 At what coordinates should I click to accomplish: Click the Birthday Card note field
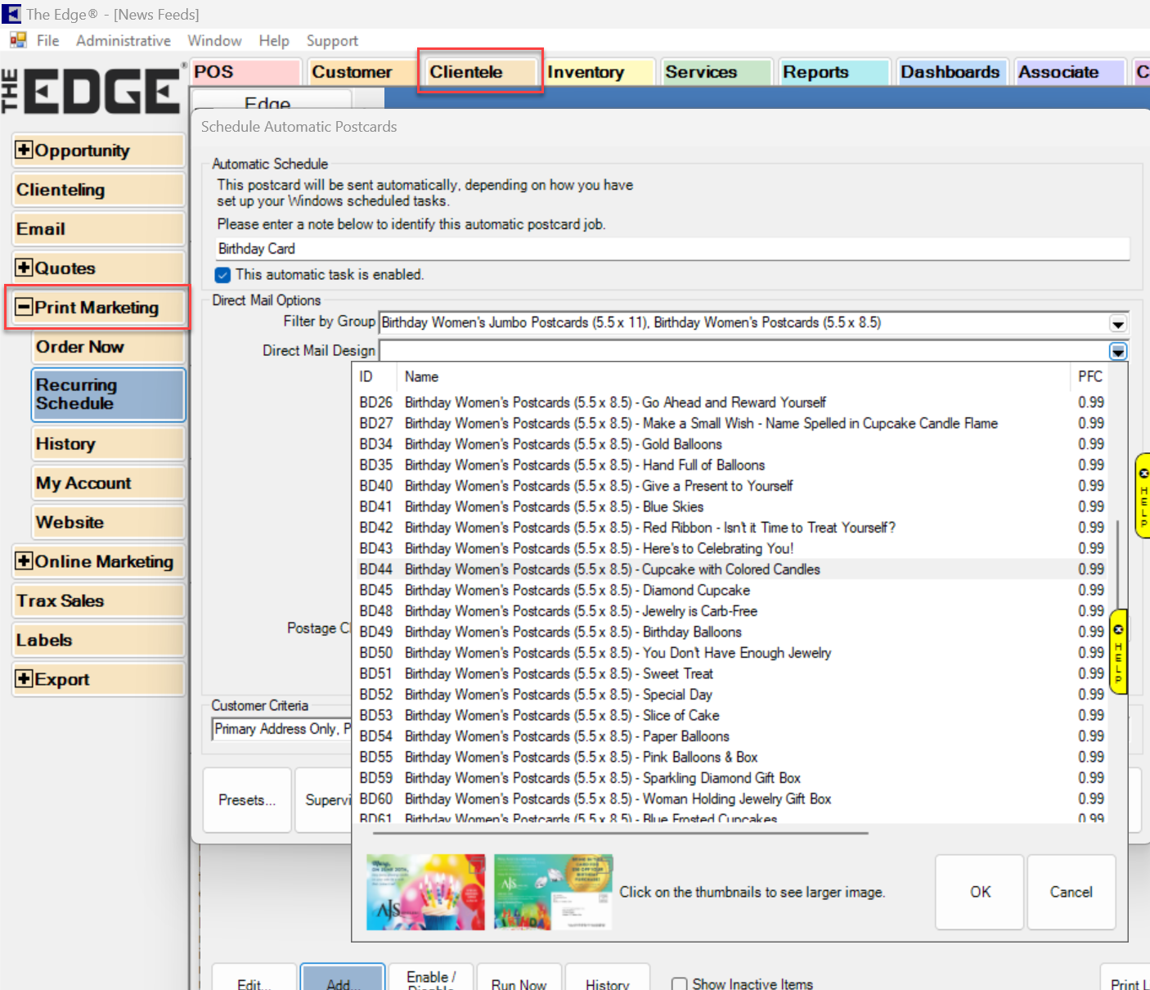671,249
